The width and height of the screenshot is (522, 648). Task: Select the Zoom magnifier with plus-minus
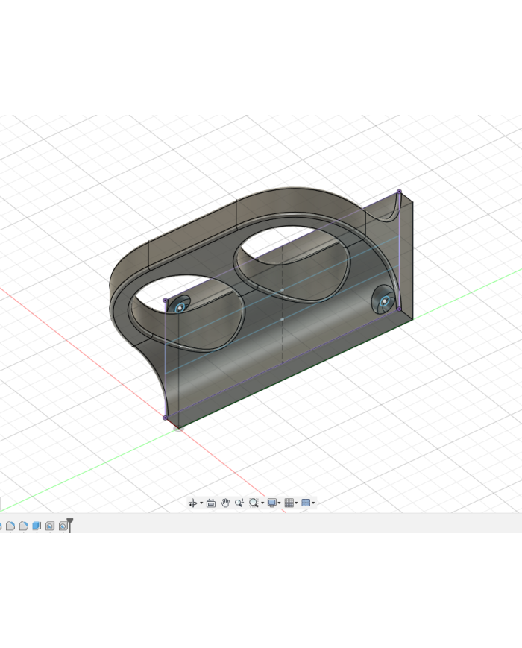pos(239,503)
